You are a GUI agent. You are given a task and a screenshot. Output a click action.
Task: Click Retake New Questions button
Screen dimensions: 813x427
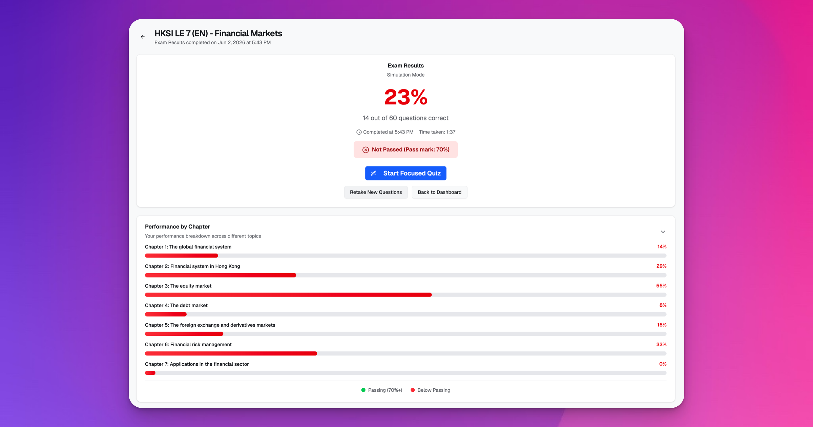click(x=376, y=192)
